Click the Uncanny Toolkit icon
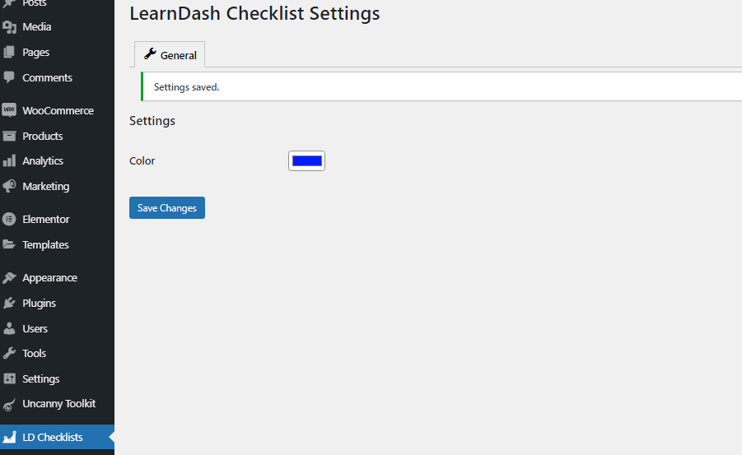742x455 pixels. [9, 404]
